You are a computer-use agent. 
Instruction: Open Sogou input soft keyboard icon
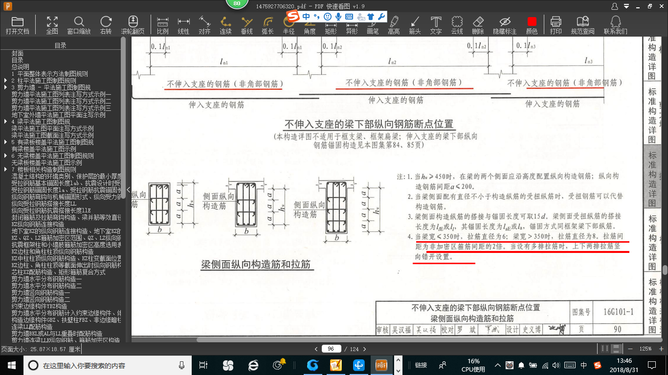pos(349,17)
